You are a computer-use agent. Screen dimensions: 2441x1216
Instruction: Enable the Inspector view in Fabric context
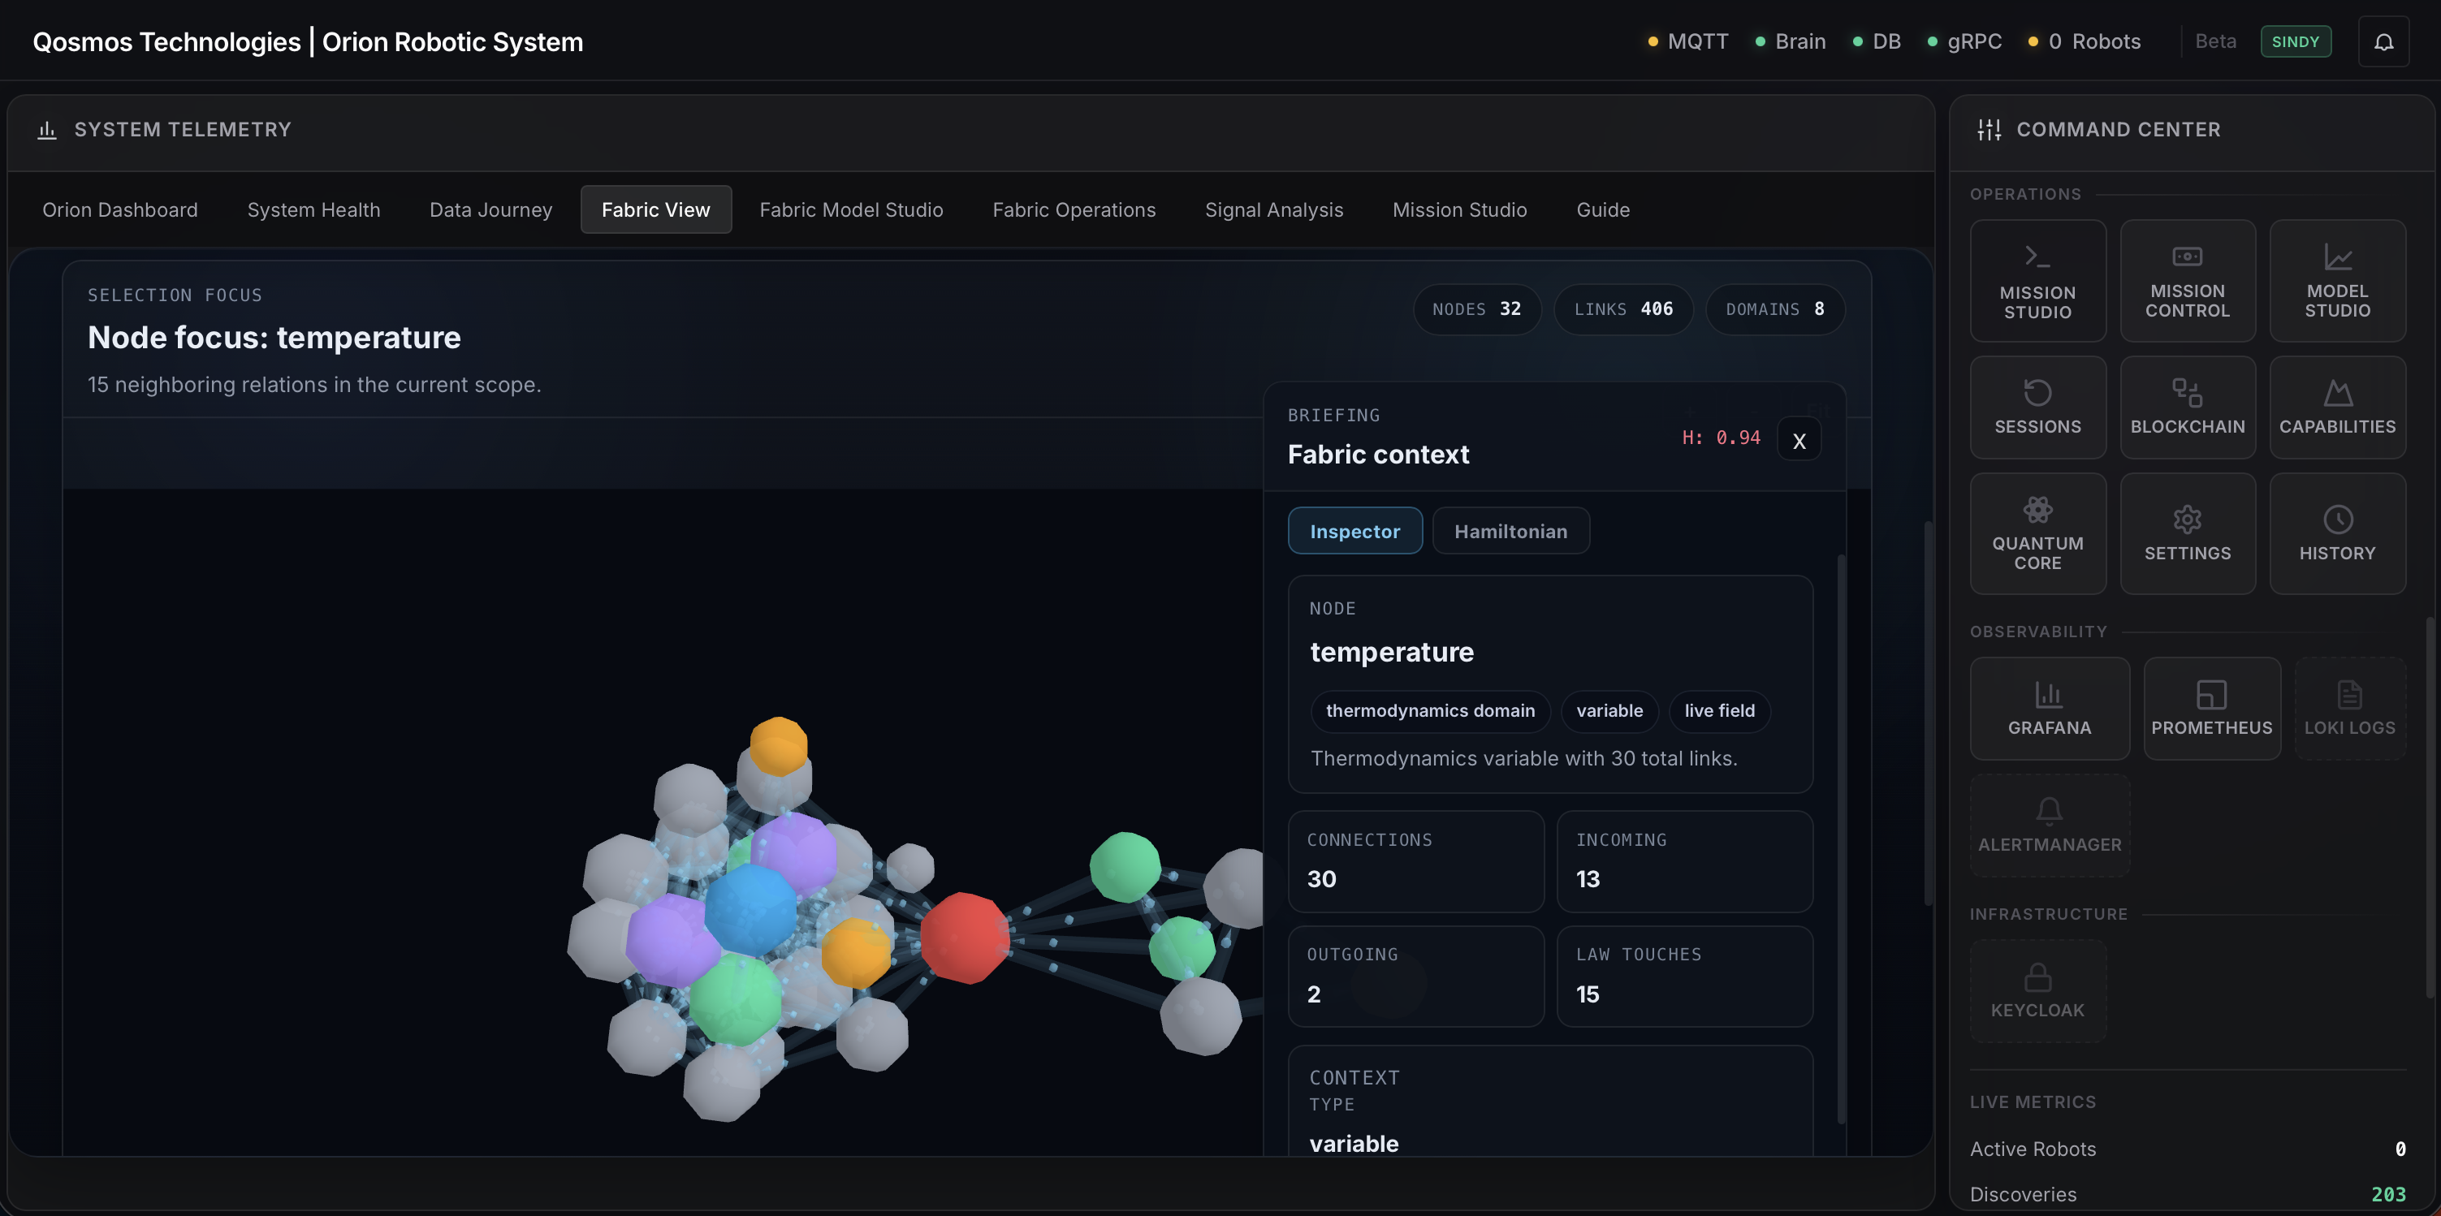point(1355,530)
